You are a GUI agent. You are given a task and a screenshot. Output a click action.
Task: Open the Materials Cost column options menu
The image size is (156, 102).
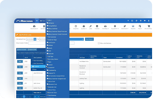click(146, 56)
